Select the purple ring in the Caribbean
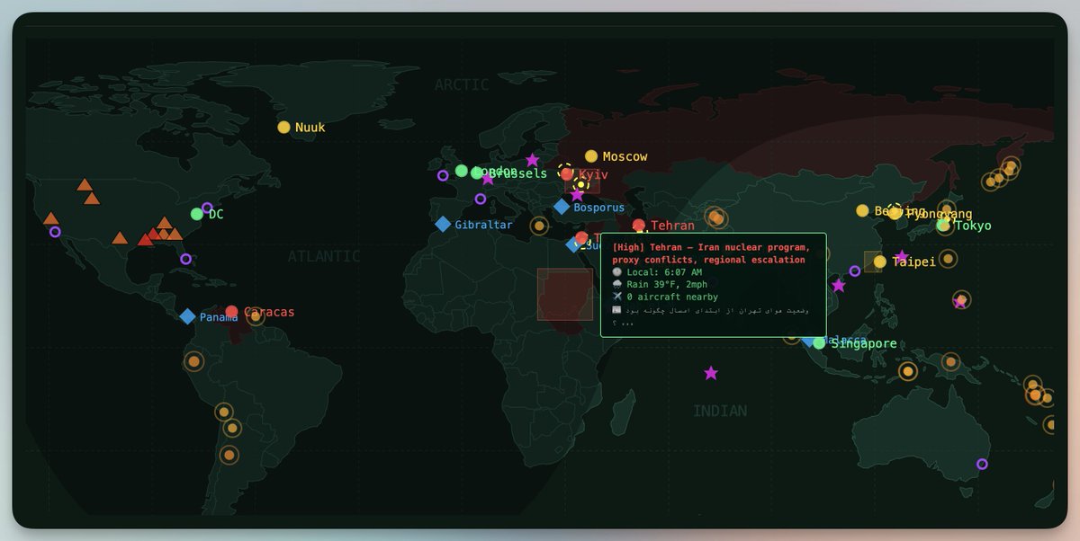The height and width of the screenshot is (541, 1080). [x=185, y=259]
